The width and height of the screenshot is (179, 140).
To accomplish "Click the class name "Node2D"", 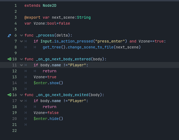I will tap(49, 6).
